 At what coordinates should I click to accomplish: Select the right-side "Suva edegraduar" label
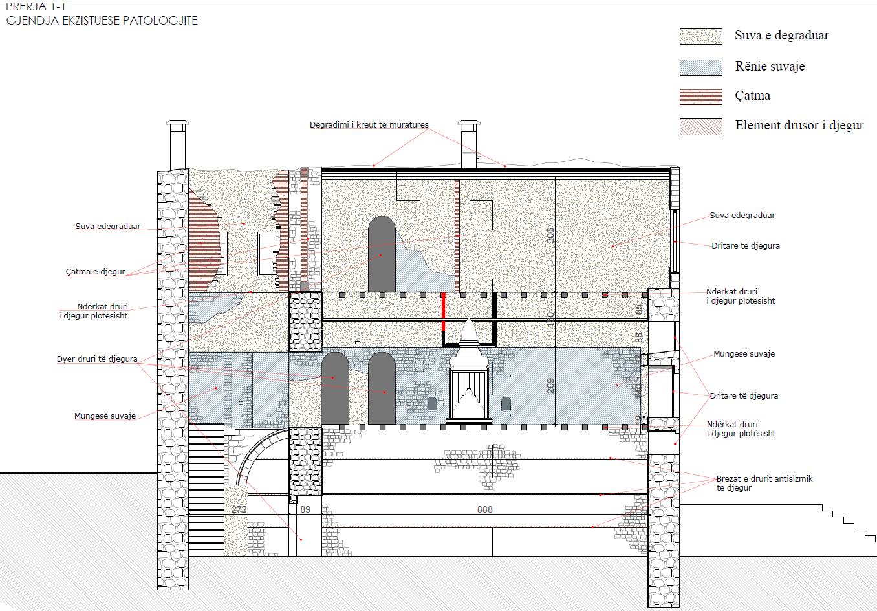tap(742, 216)
